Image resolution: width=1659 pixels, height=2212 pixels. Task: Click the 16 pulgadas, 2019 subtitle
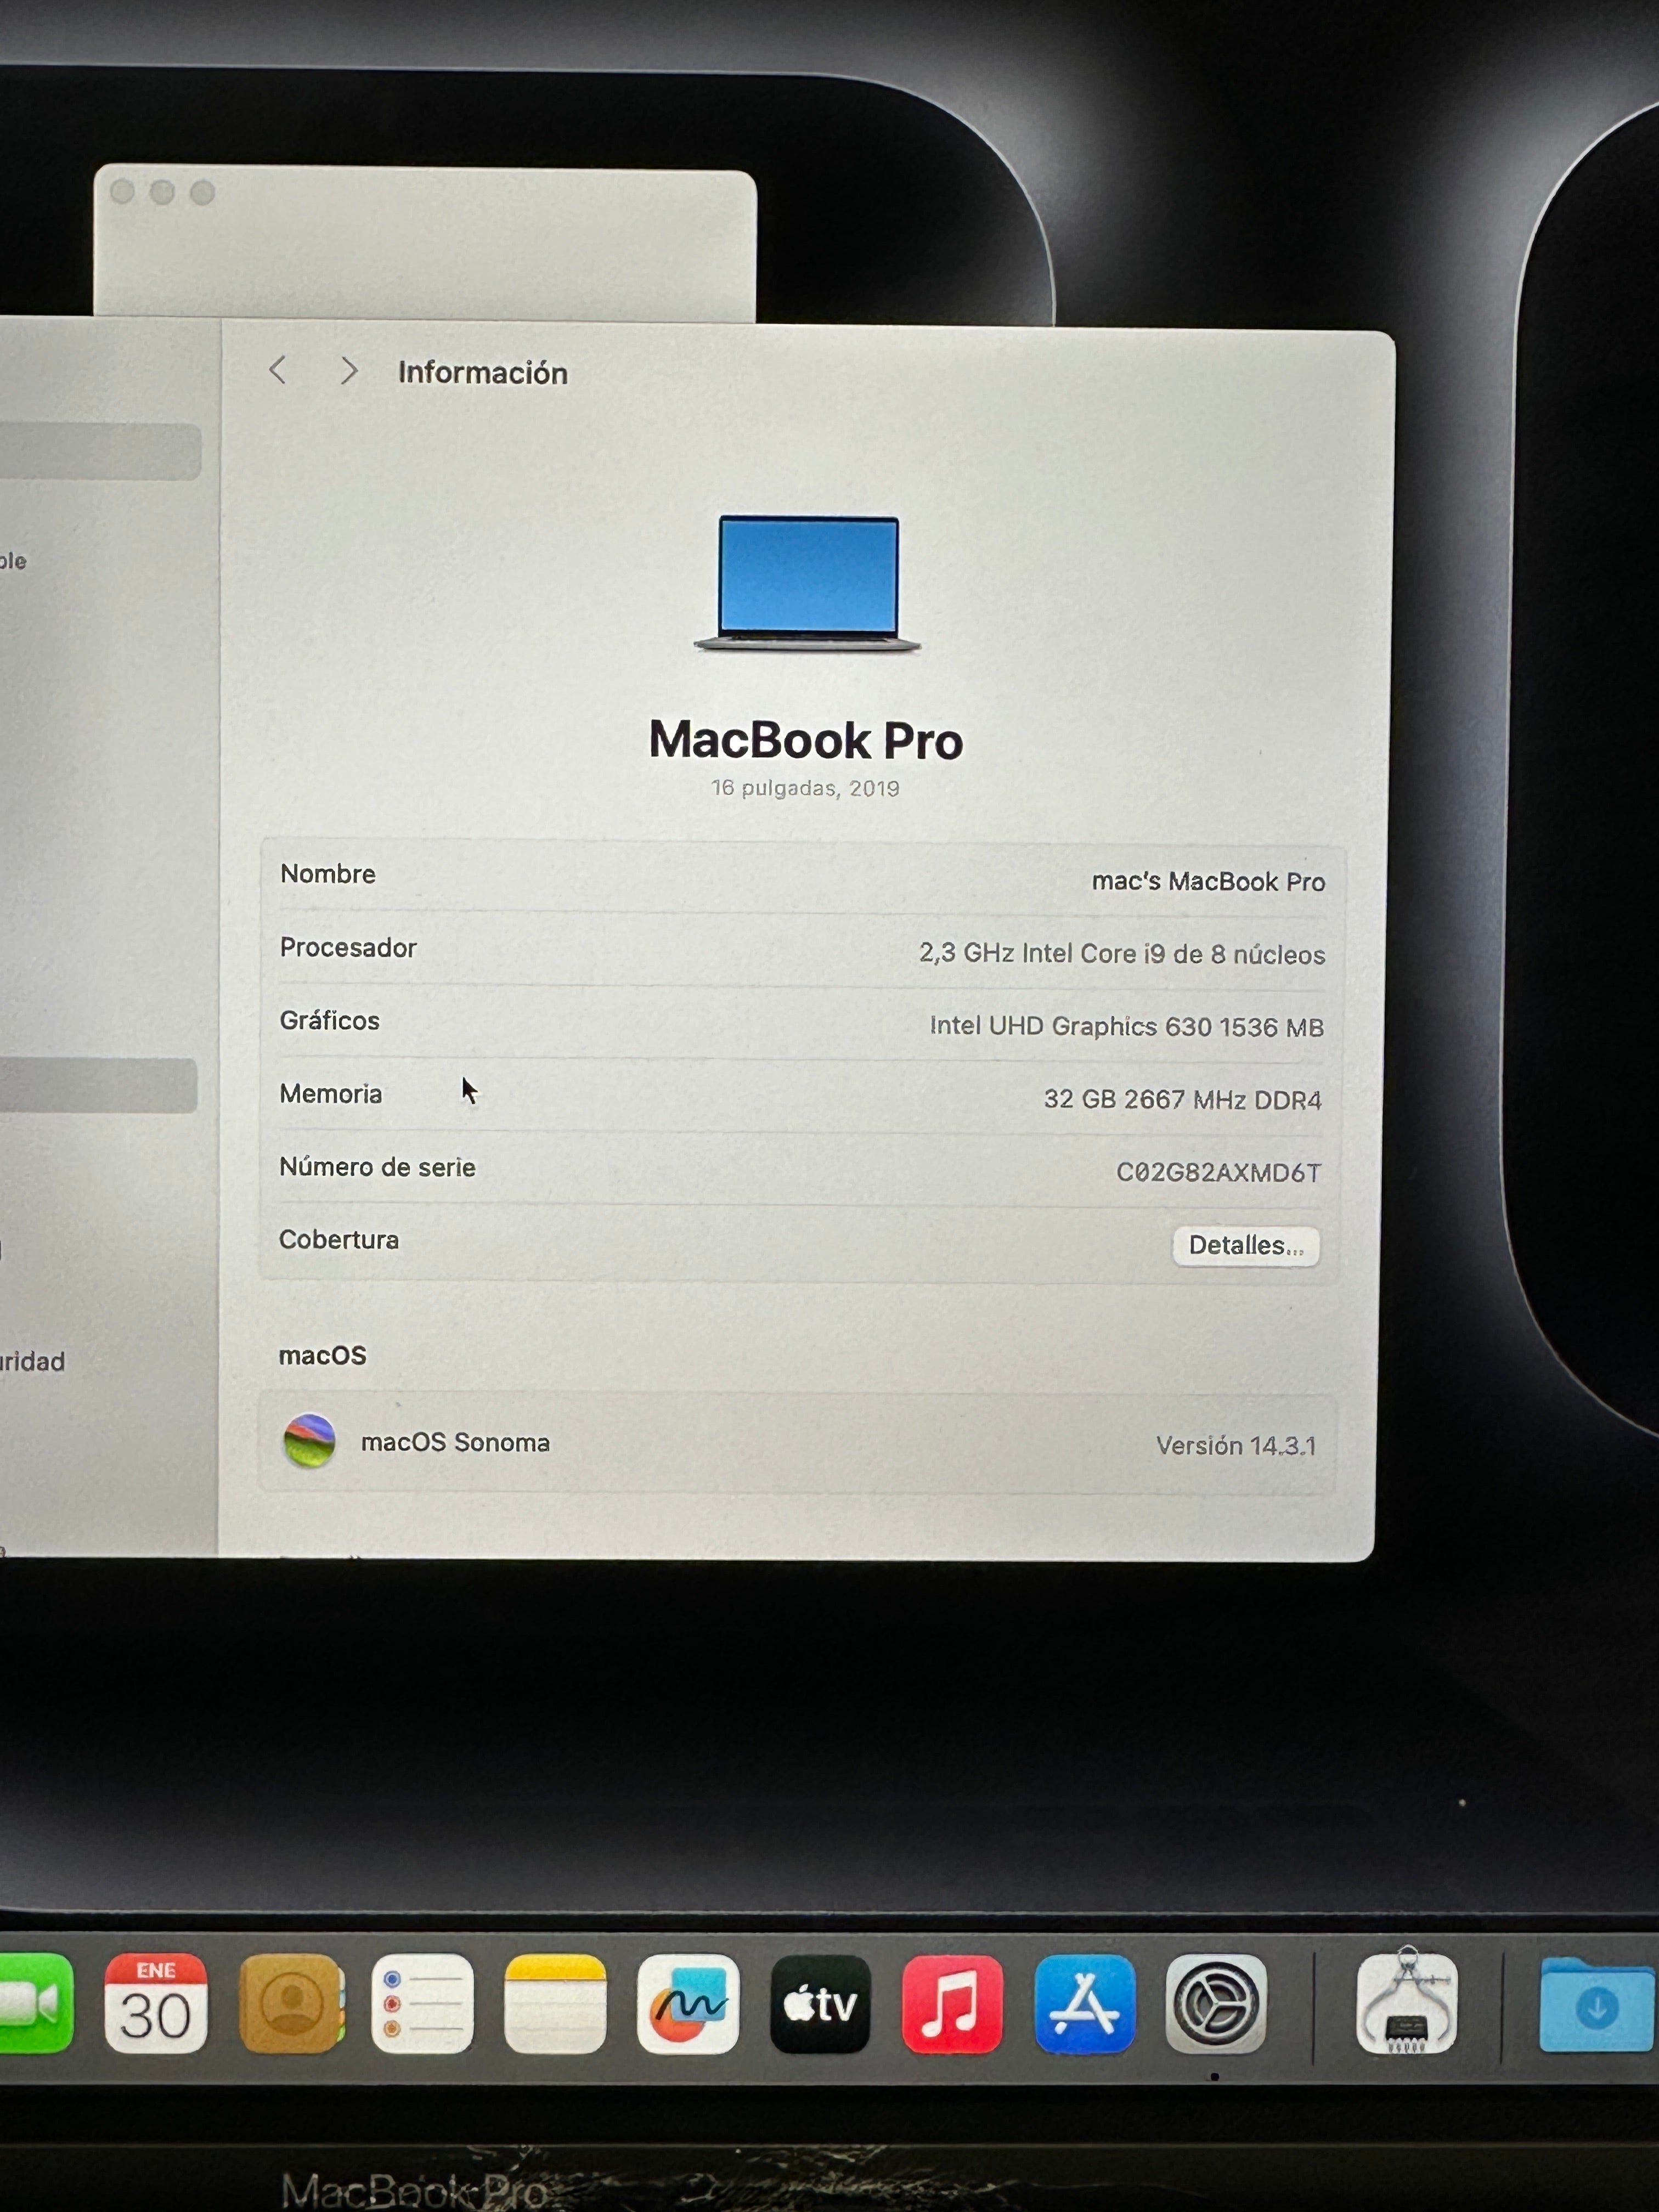coord(805,788)
